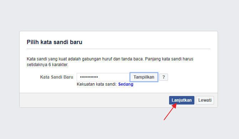The height and width of the screenshot is (139, 239).
Task: Skip password change with Lewati
Action: coord(205,100)
